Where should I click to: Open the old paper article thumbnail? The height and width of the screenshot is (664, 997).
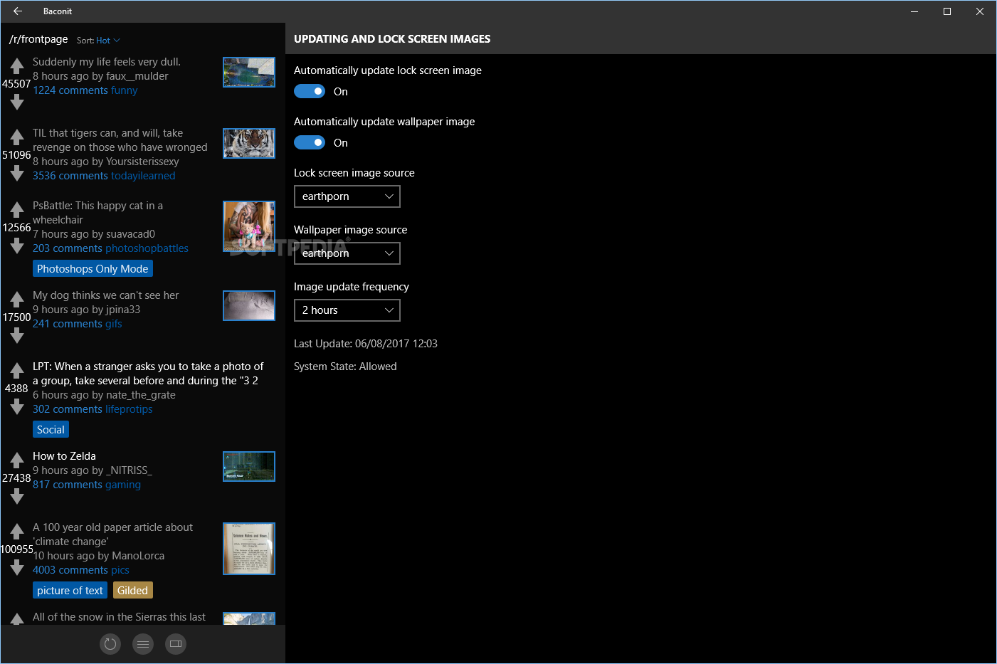[249, 549]
